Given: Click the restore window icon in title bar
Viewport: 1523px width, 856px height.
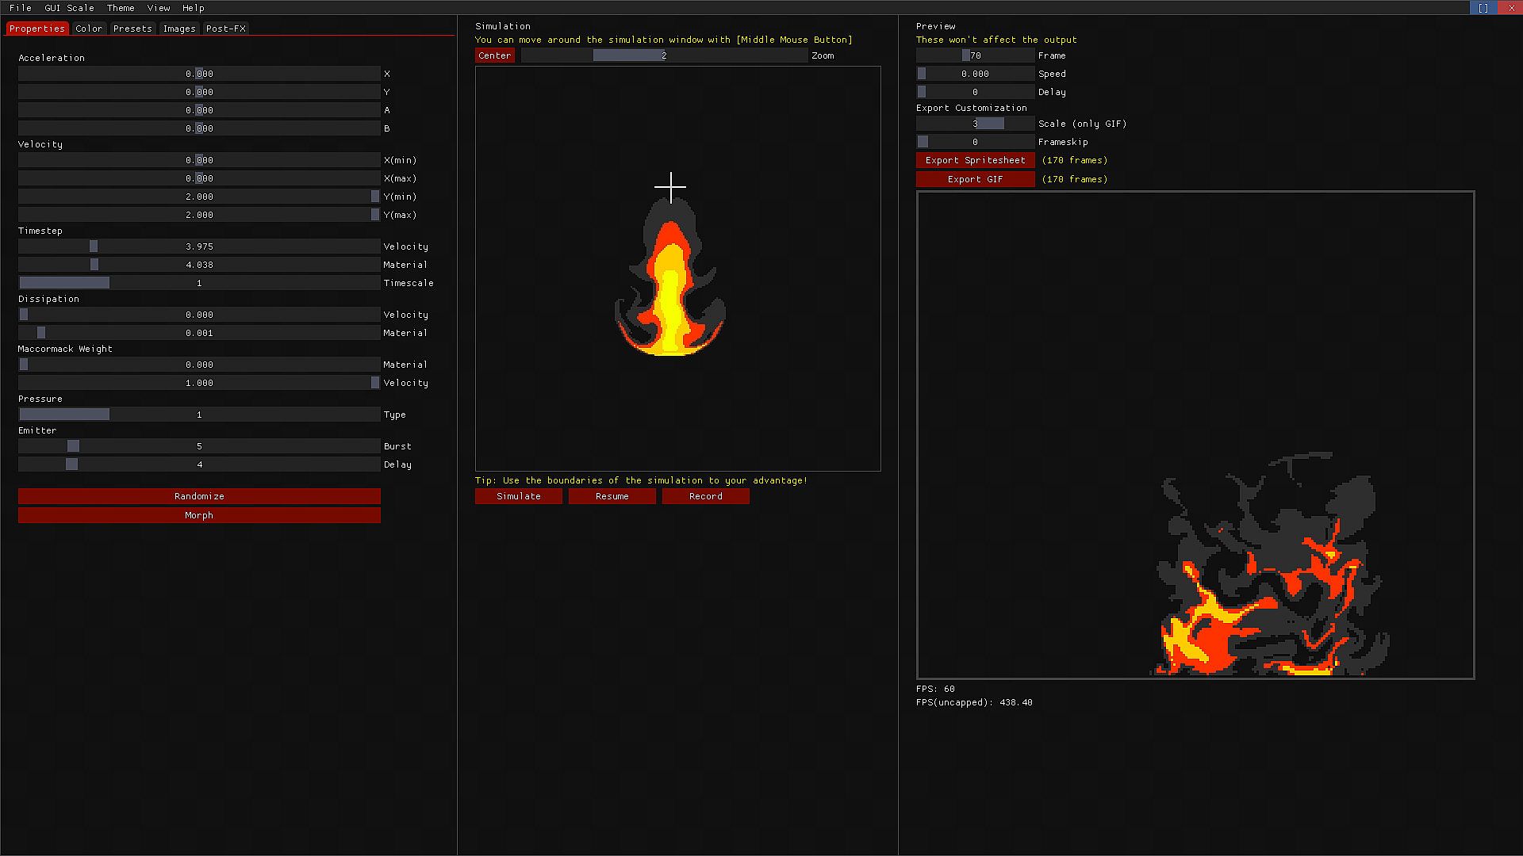Looking at the screenshot, I should [1483, 8].
